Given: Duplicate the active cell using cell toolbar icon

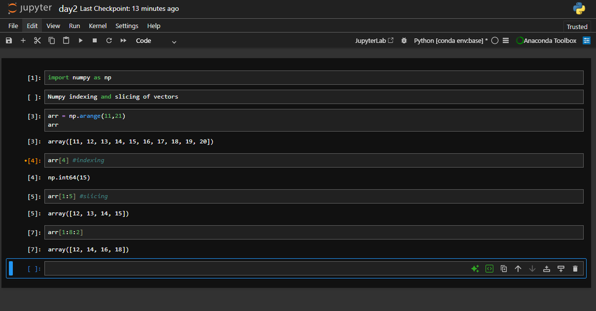Looking at the screenshot, I should (x=504, y=269).
